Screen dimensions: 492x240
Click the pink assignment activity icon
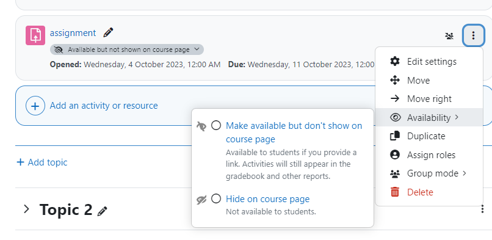click(35, 35)
